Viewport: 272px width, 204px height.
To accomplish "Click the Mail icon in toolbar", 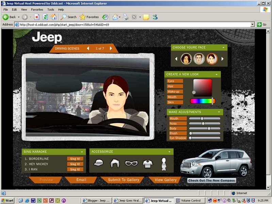I will click(x=115, y=17).
